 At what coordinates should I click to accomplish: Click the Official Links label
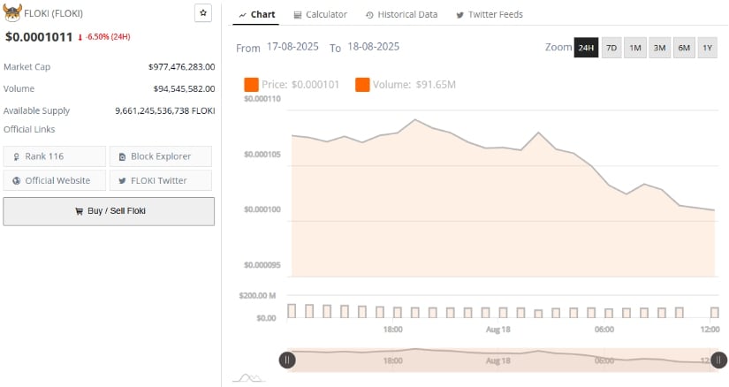[29, 129]
